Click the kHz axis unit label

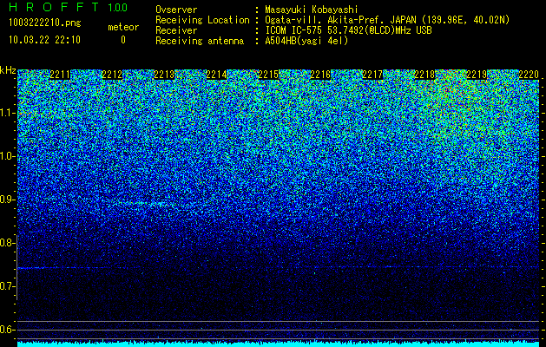point(8,70)
